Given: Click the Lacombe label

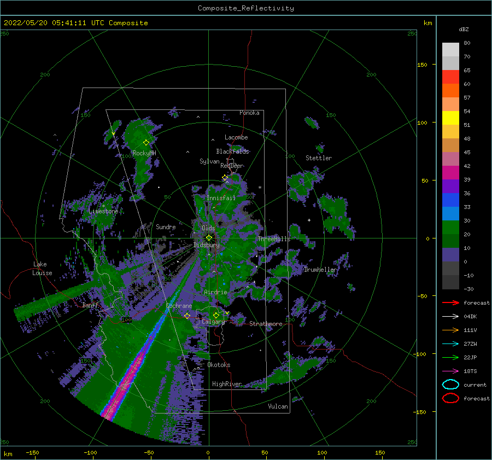Looking at the screenshot, I should [236, 137].
